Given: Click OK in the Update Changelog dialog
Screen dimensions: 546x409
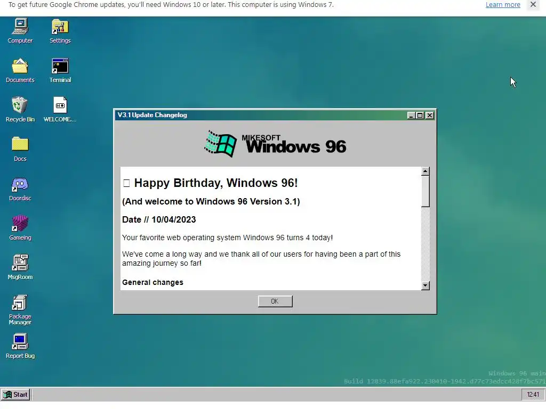Looking at the screenshot, I should pyautogui.click(x=275, y=301).
